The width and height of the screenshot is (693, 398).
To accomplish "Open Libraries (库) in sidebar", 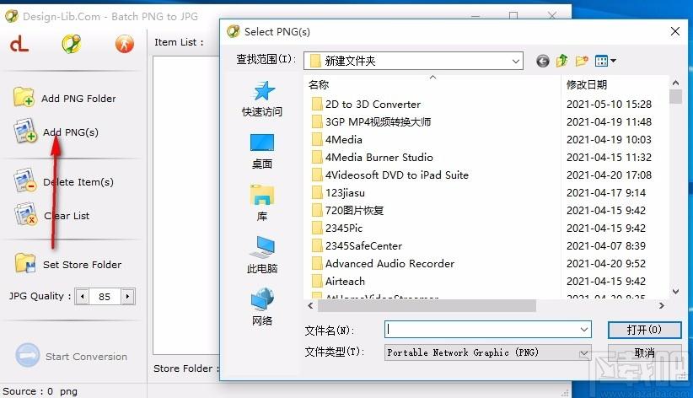I will point(262,203).
